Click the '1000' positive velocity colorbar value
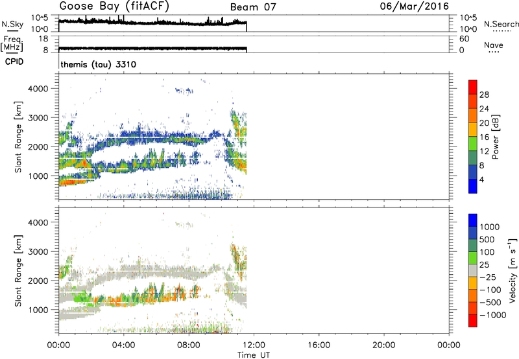Screen dimensions: 519x359 (x=490, y=227)
